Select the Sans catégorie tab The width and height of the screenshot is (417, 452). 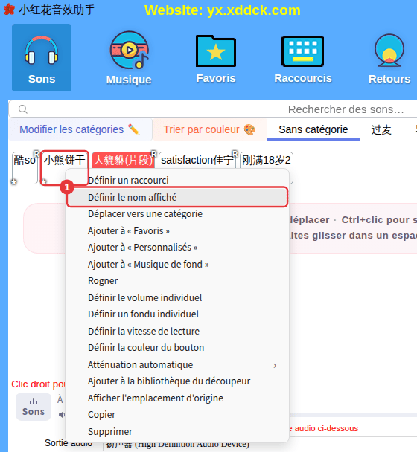coord(313,129)
